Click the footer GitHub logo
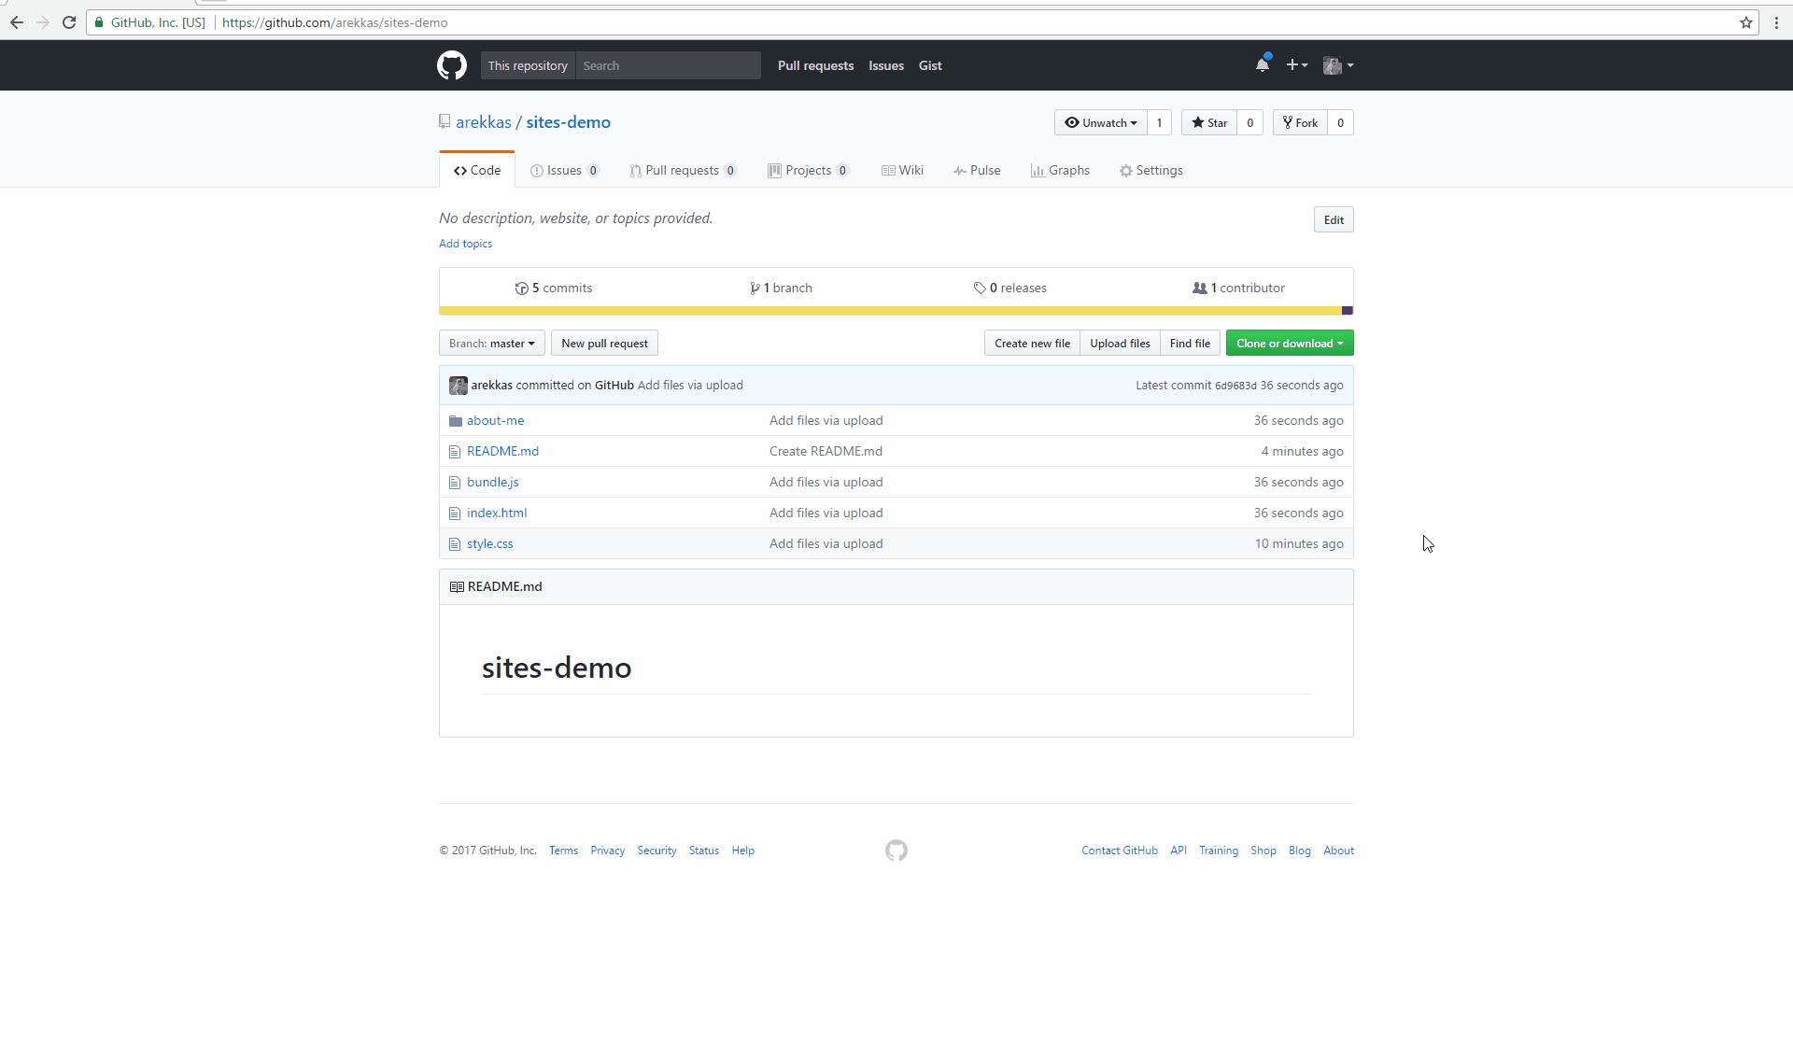1793x1041 pixels. point(896,851)
